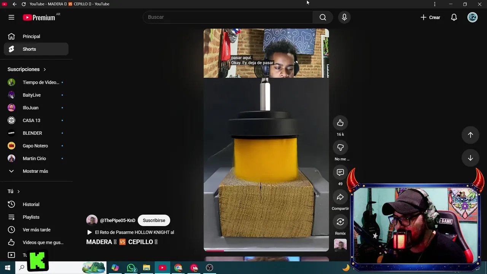
Task: Dislike the Short with thumbs down
Action: coord(340,147)
